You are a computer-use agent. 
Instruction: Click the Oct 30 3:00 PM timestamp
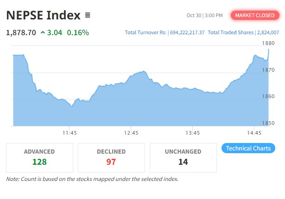(204, 15)
